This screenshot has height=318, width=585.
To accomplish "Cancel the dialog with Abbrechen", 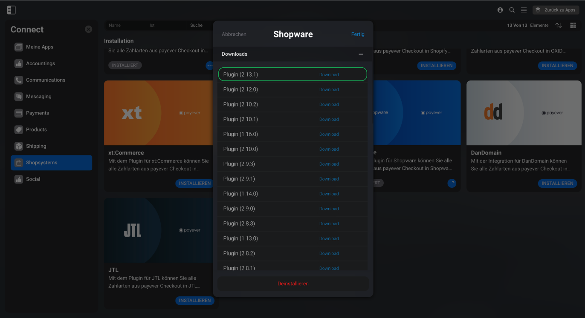I will pyautogui.click(x=234, y=34).
